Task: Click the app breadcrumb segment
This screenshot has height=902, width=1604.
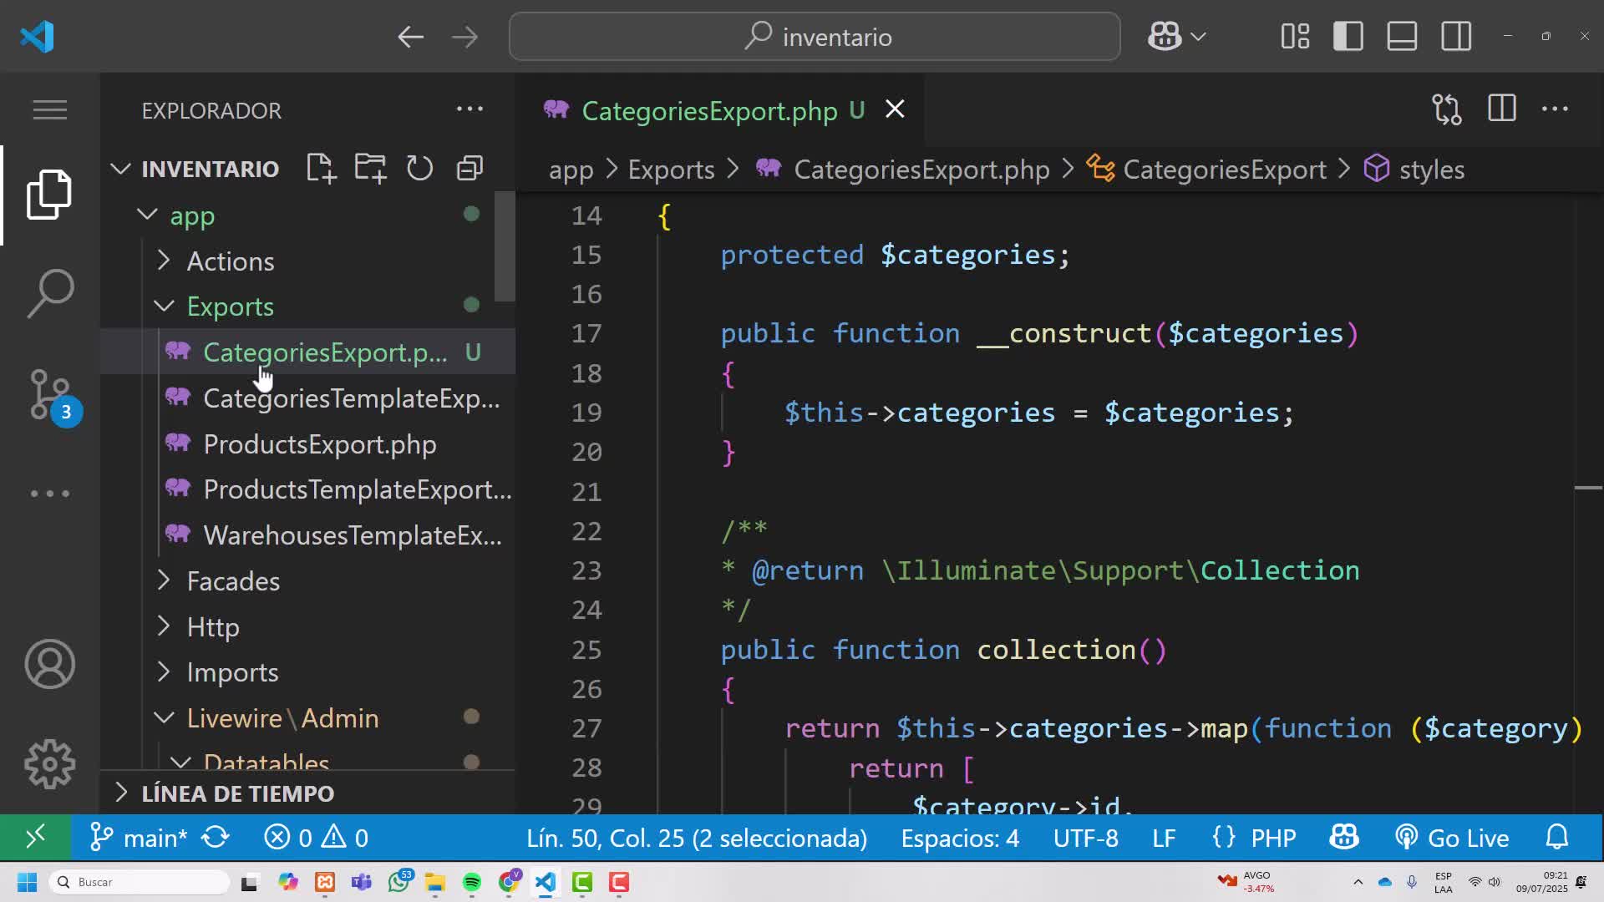Action: pyautogui.click(x=571, y=170)
